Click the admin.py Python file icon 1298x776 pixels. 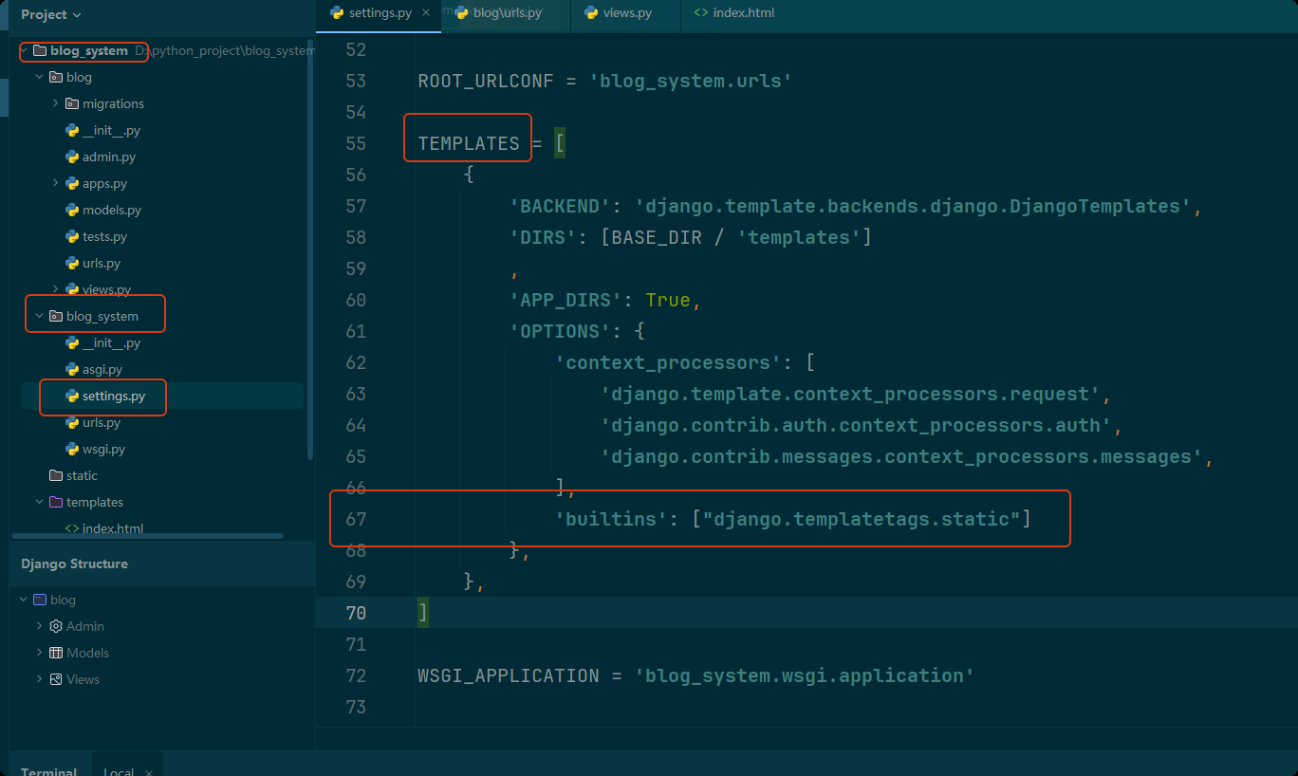pyautogui.click(x=72, y=157)
